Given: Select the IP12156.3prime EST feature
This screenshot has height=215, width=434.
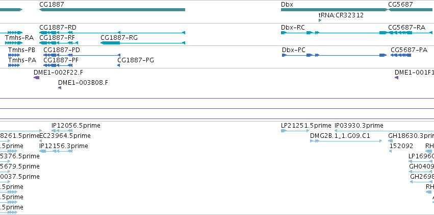Looking at the screenshot, I should (x=56, y=151).
